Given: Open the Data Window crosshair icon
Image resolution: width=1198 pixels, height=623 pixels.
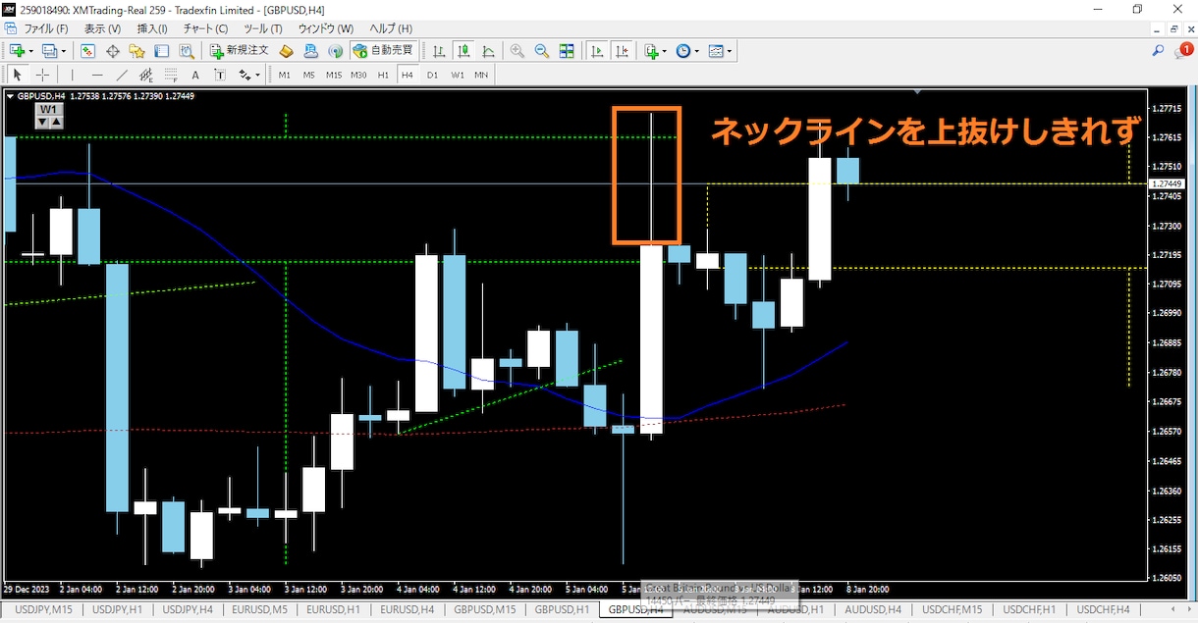Looking at the screenshot, I should pyautogui.click(x=113, y=51).
